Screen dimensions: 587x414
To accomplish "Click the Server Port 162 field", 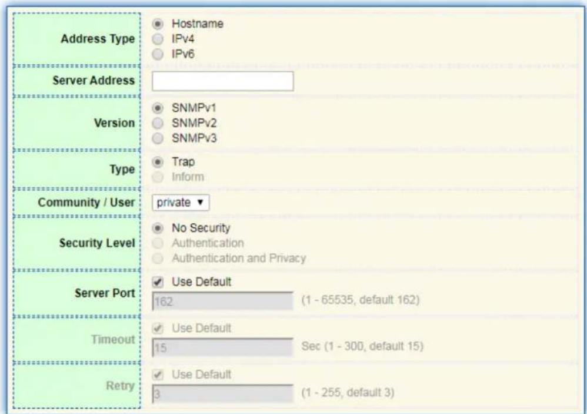I will coord(223,301).
